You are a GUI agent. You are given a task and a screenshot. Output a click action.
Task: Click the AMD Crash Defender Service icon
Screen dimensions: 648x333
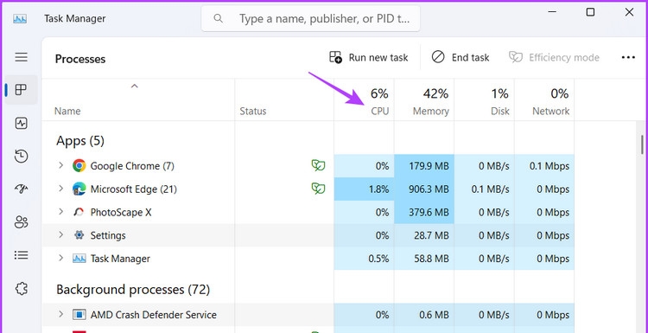(79, 315)
